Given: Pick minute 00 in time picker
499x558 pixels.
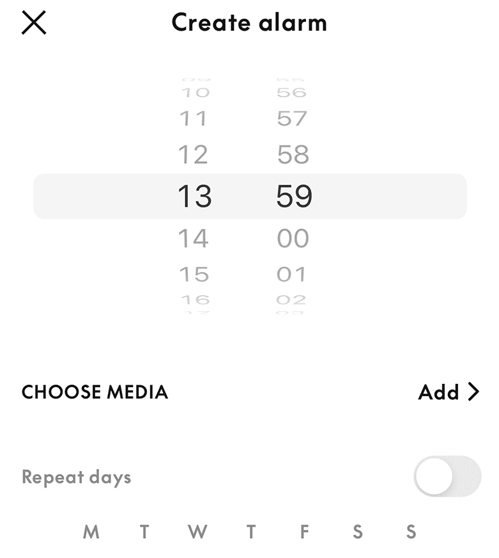Looking at the screenshot, I should pyautogui.click(x=293, y=238).
